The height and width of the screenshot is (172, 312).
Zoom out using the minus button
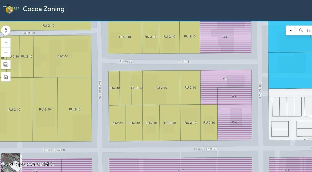tap(6, 52)
